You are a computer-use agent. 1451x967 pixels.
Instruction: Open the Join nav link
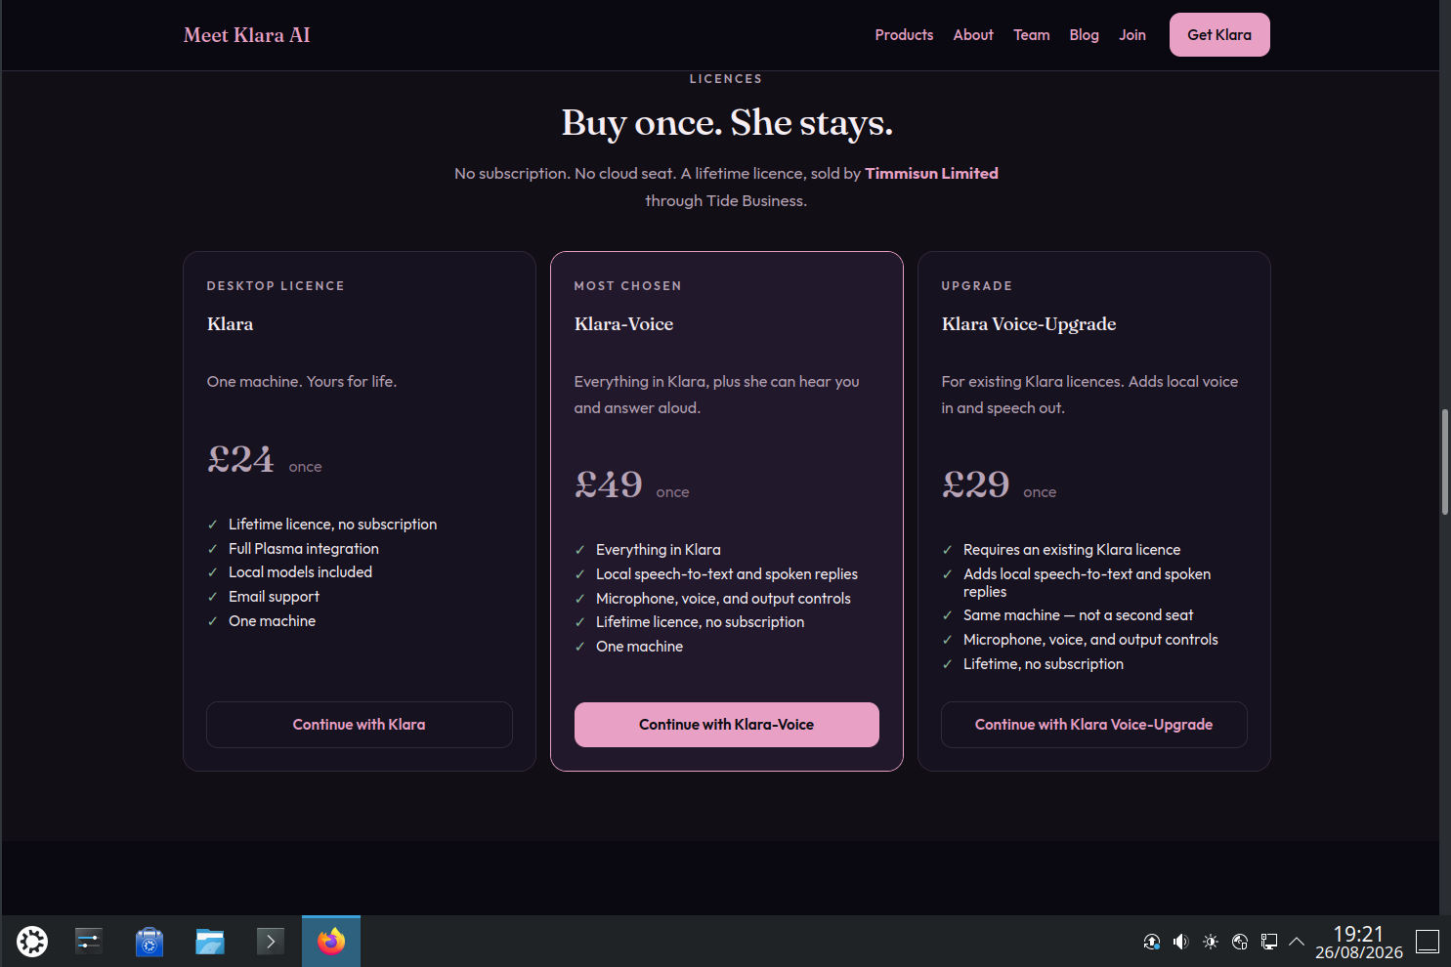pos(1132,35)
